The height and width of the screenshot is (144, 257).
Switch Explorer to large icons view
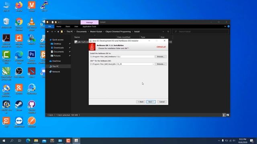click(x=228, y=115)
